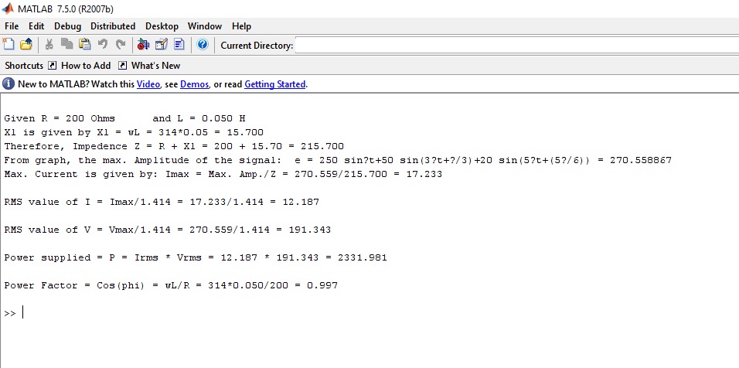The height and width of the screenshot is (368, 739).
Task: Click the Undo arrow icon
Action: pyautogui.click(x=103, y=45)
